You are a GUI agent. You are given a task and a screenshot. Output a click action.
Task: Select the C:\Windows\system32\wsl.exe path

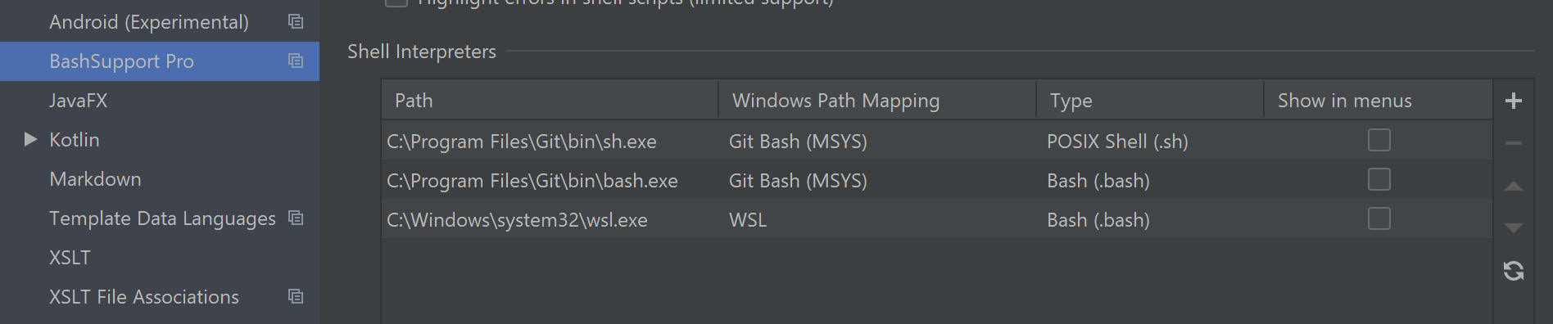pos(517,220)
